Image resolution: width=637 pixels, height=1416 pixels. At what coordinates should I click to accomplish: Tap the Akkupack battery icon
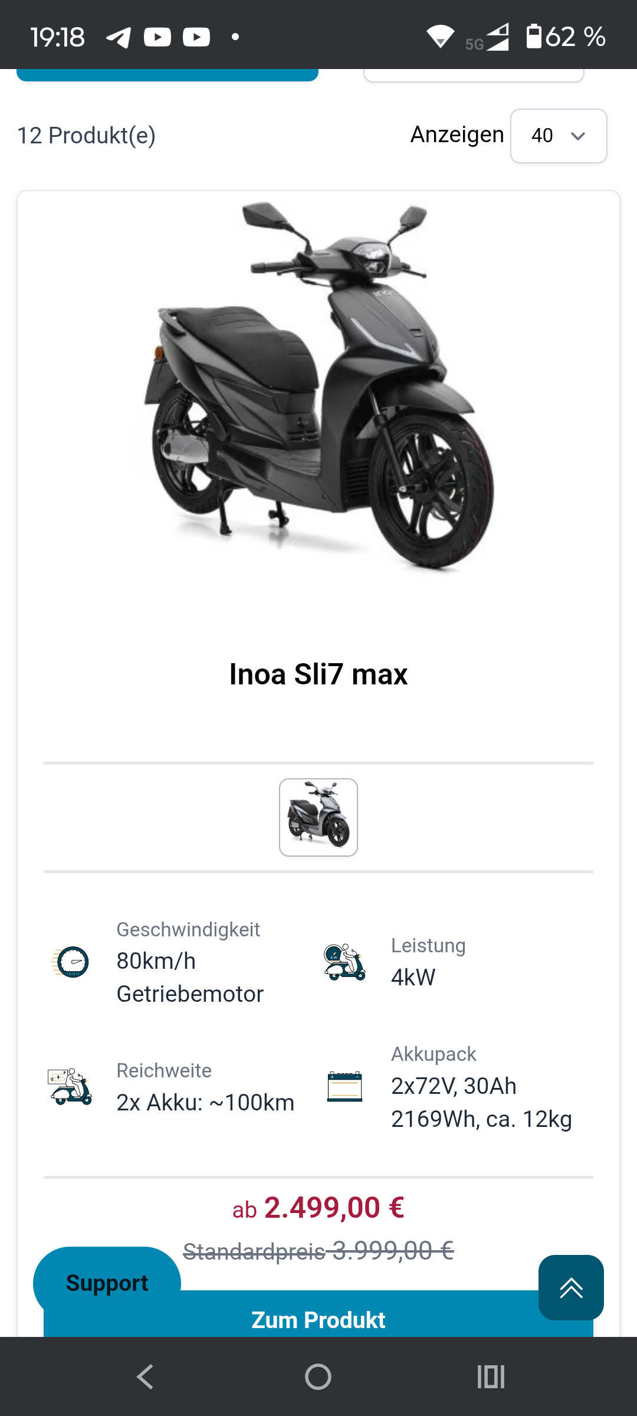coord(344,1087)
